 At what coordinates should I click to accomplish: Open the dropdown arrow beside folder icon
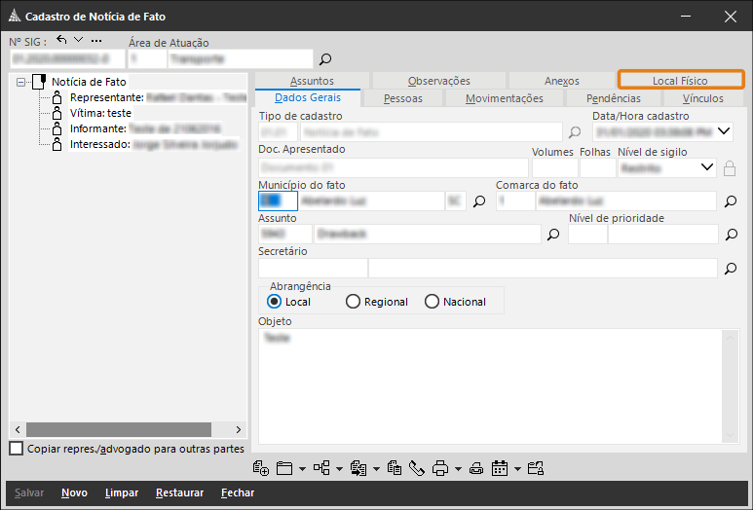(x=302, y=469)
